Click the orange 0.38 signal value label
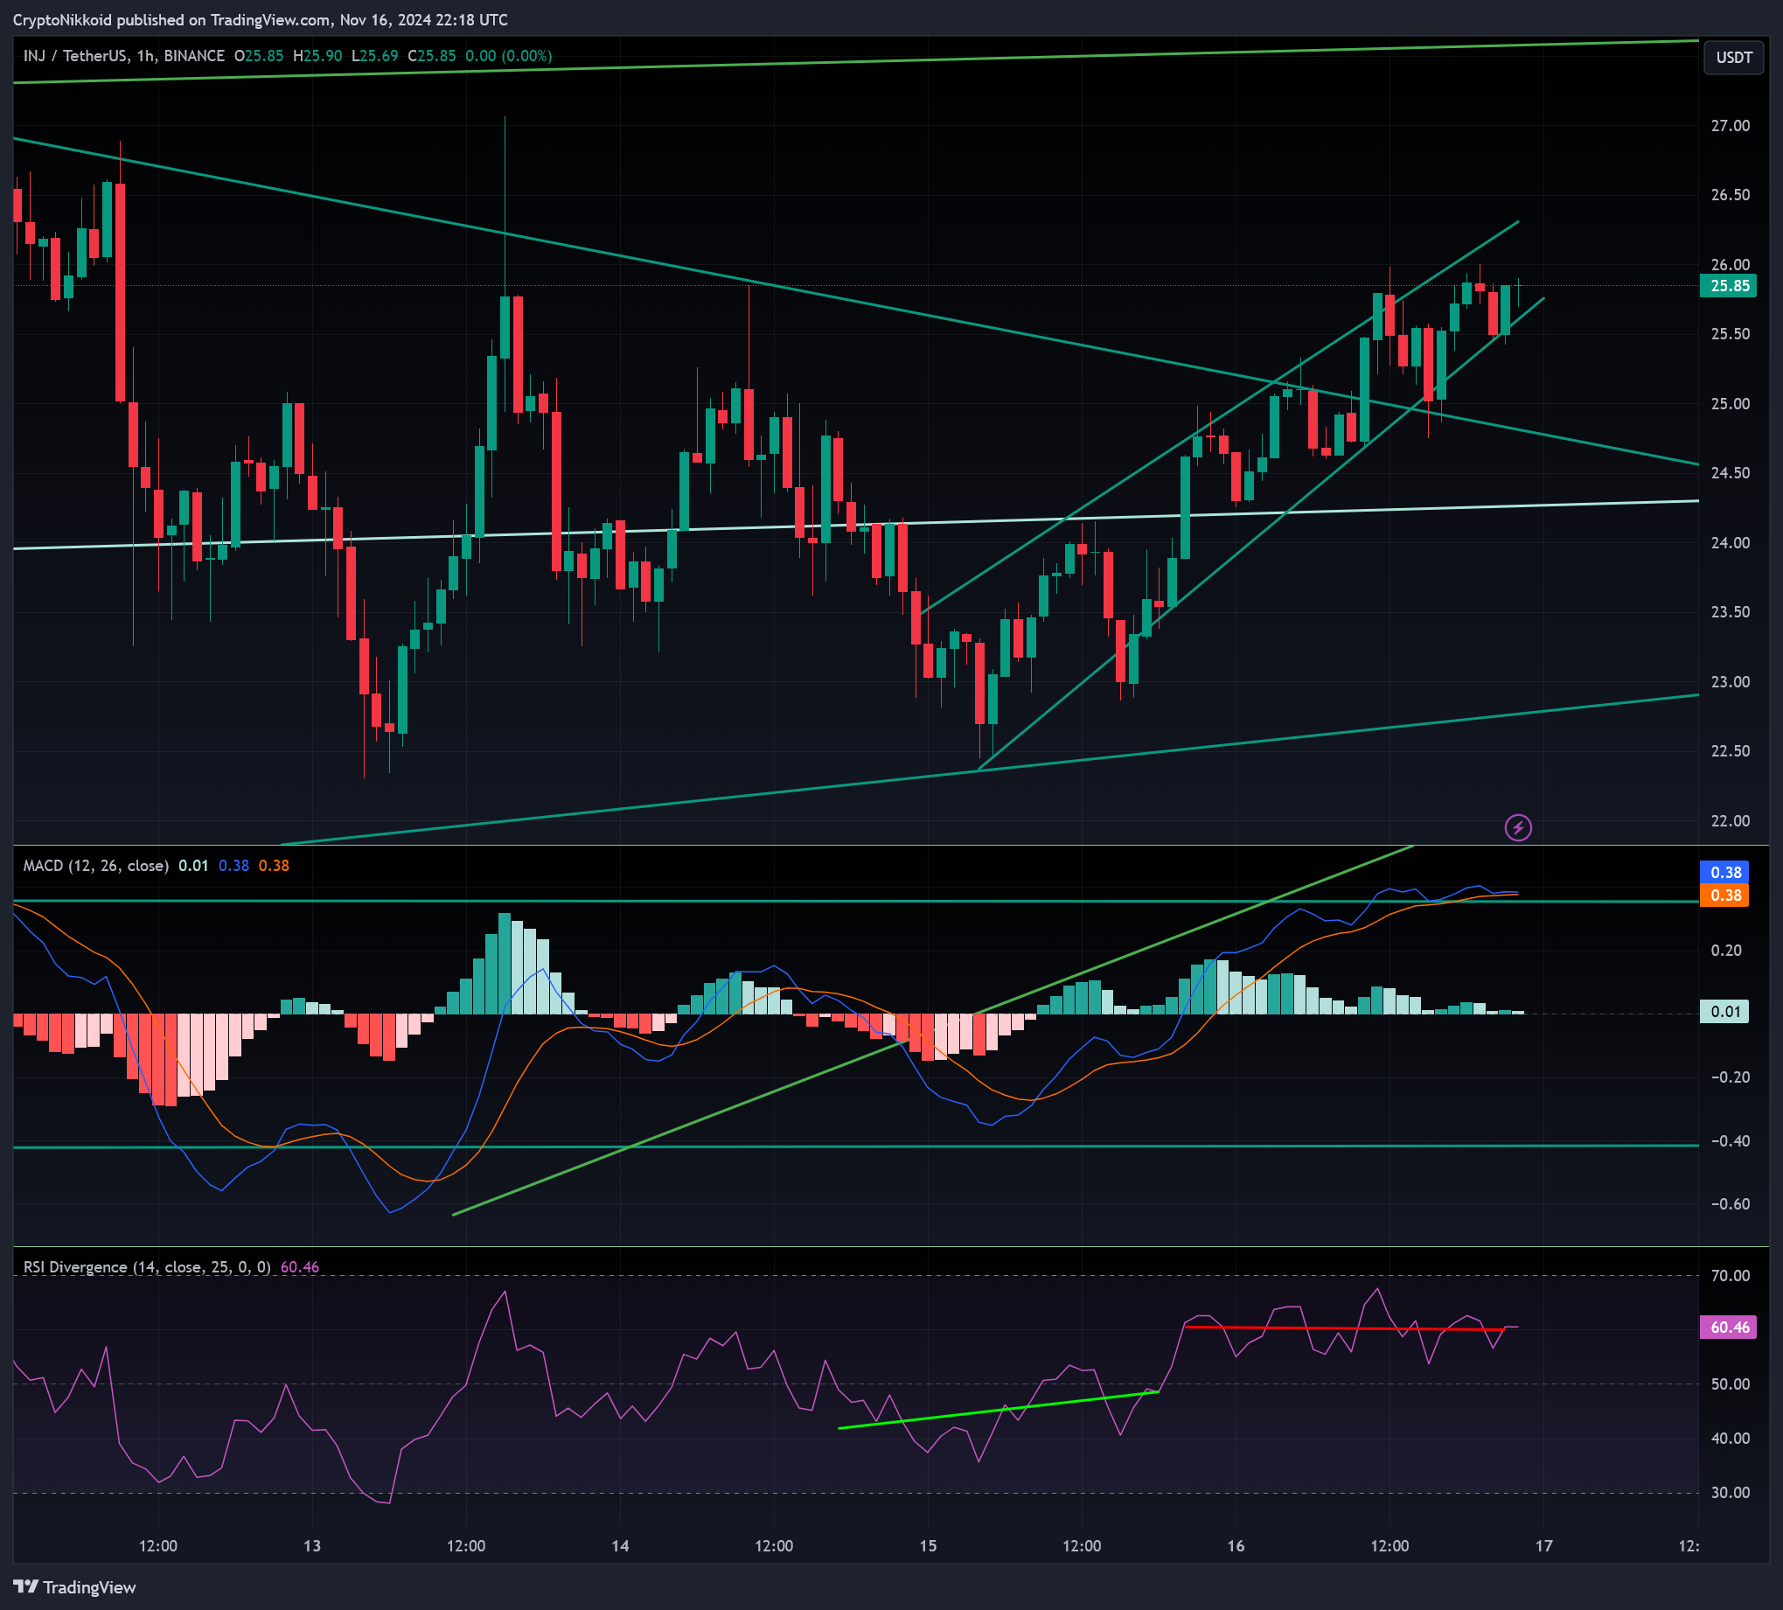The height and width of the screenshot is (1610, 1783). pos(1724,896)
